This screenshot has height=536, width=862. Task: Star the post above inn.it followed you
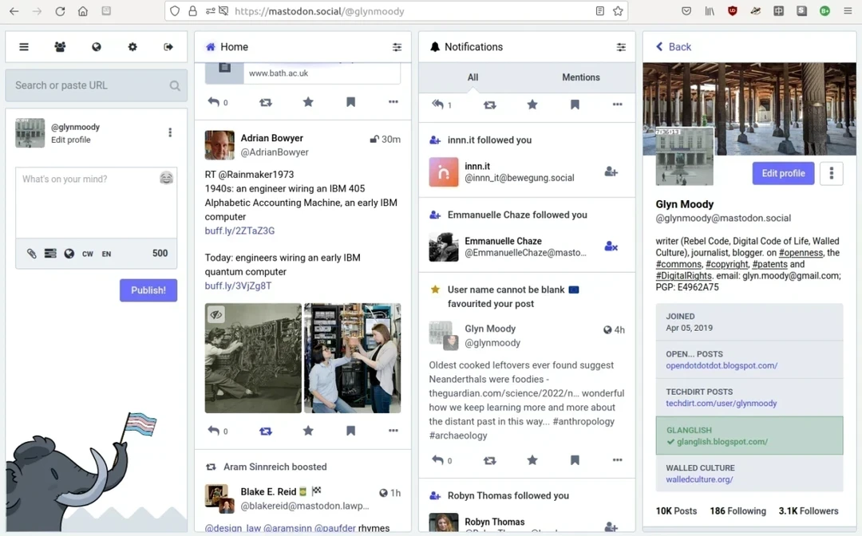532,104
